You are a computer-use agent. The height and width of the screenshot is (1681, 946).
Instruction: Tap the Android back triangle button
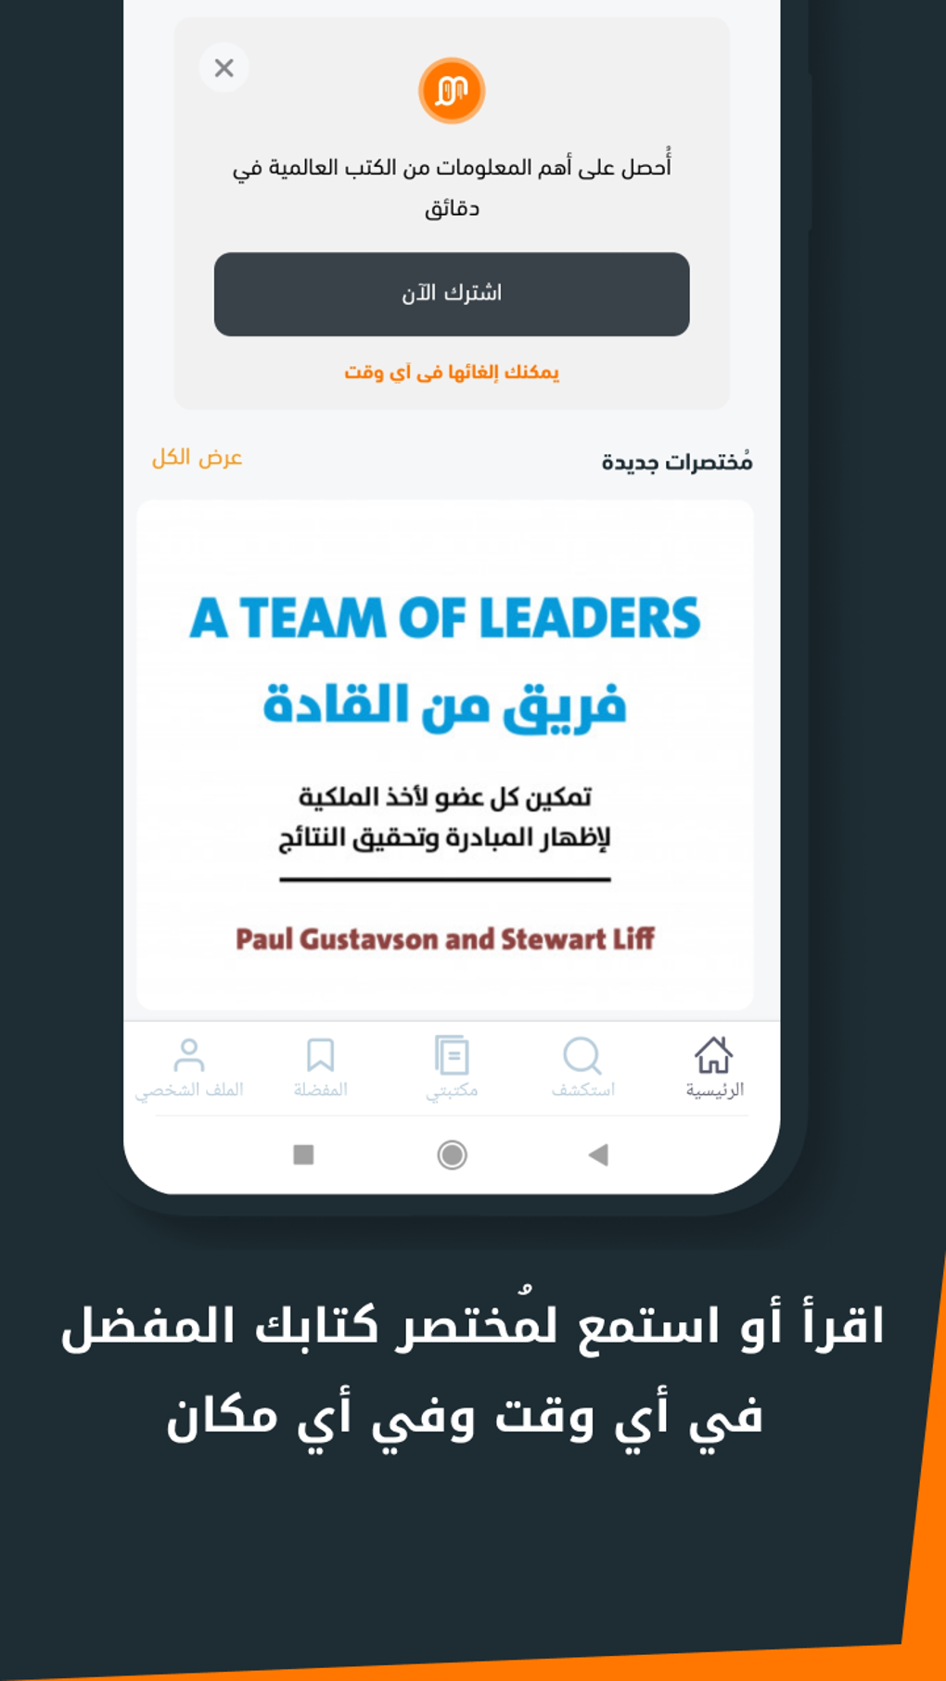pos(598,1154)
